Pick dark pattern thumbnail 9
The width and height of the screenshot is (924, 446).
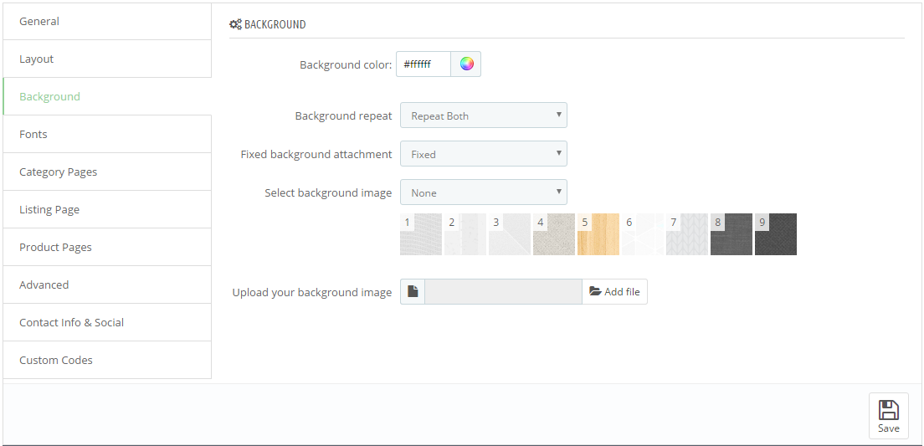(x=776, y=234)
